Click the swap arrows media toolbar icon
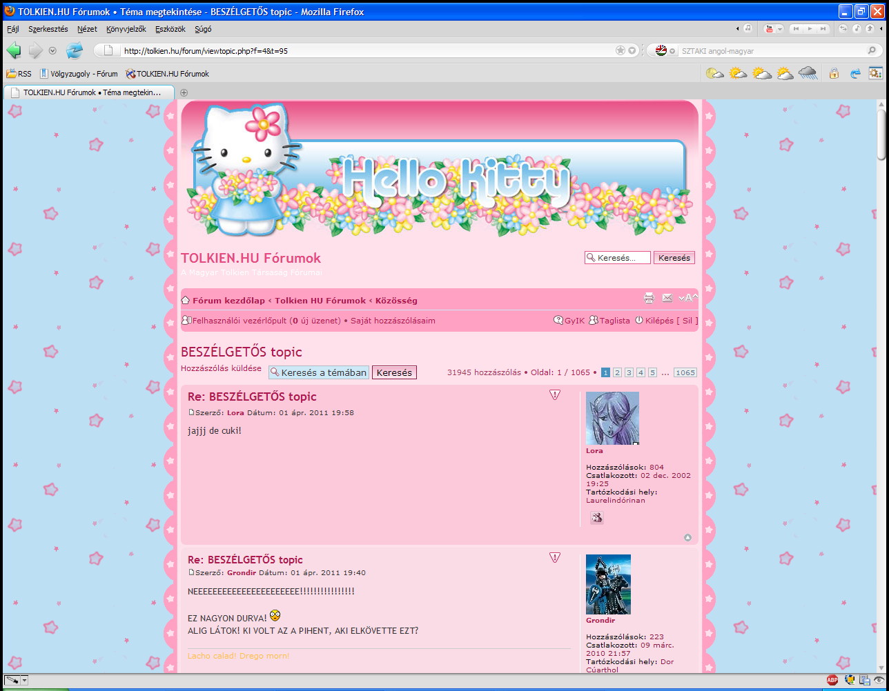The image size is (889, 691). pos(843,29)
